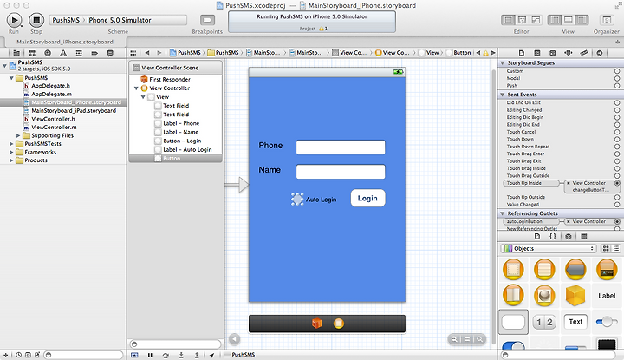Select the Project navigator icon

(16, 53)
